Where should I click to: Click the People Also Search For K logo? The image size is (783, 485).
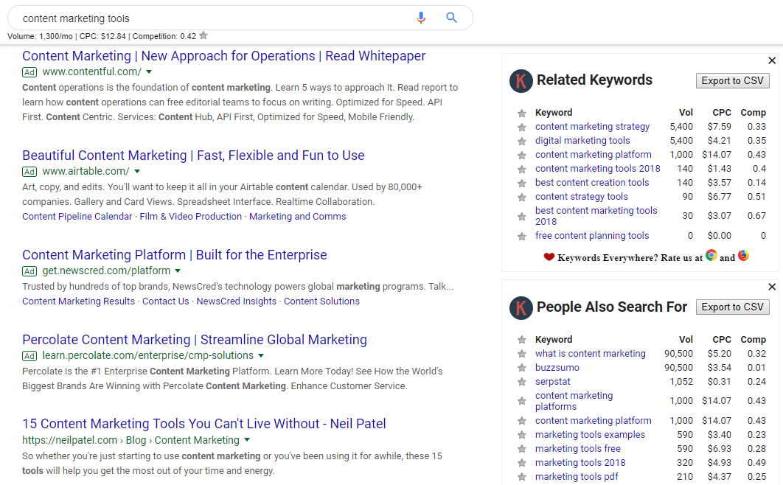pyautogui.click(x=521, y=307)
